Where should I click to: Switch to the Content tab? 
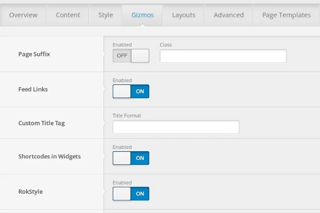[x=68, y=15]
